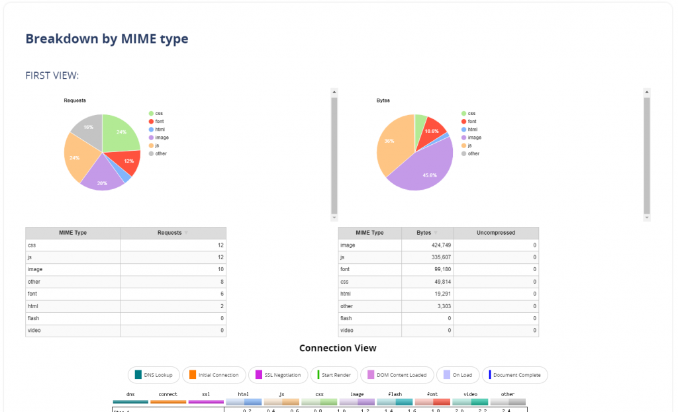
Task: Click the Start Render legend pill
Action: coord(335,375)
